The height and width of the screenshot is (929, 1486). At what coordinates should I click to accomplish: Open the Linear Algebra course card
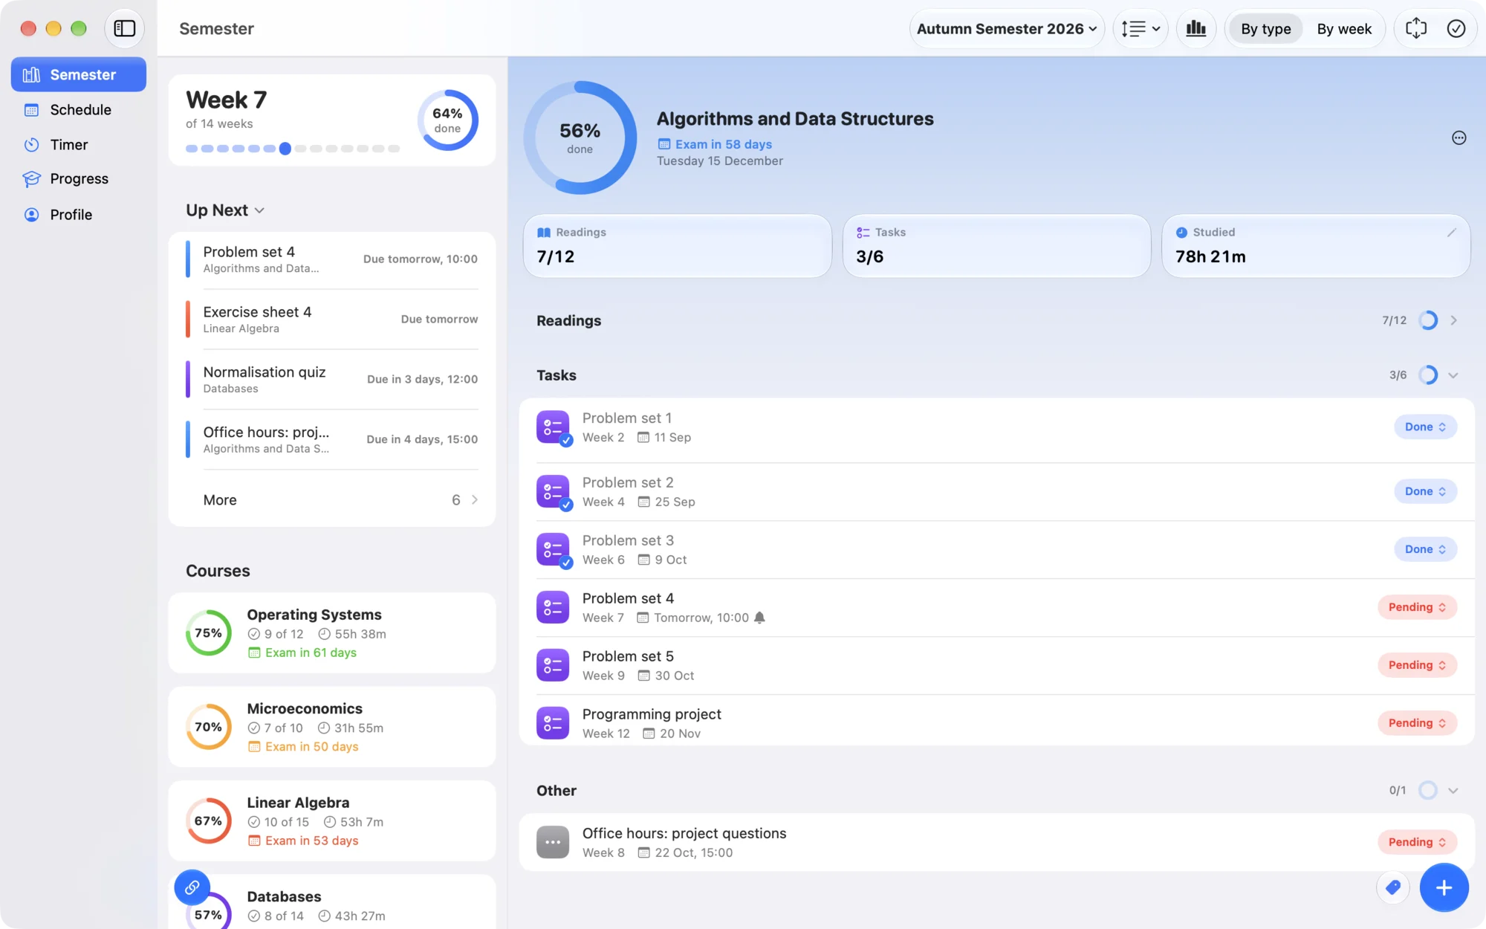pyautogui.click(x=332, y=821)
